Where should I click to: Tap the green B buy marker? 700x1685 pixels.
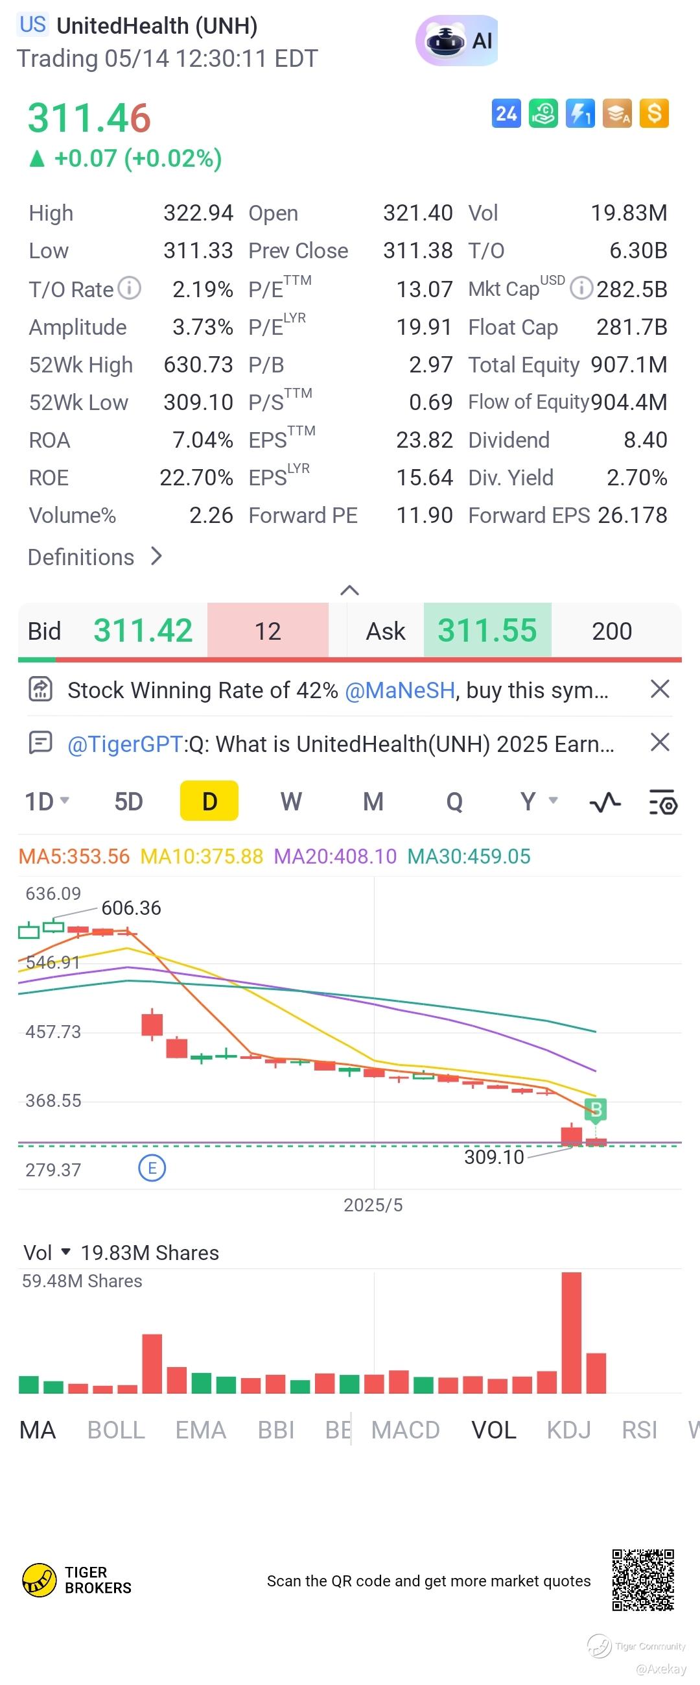(x=596, y=1109)
